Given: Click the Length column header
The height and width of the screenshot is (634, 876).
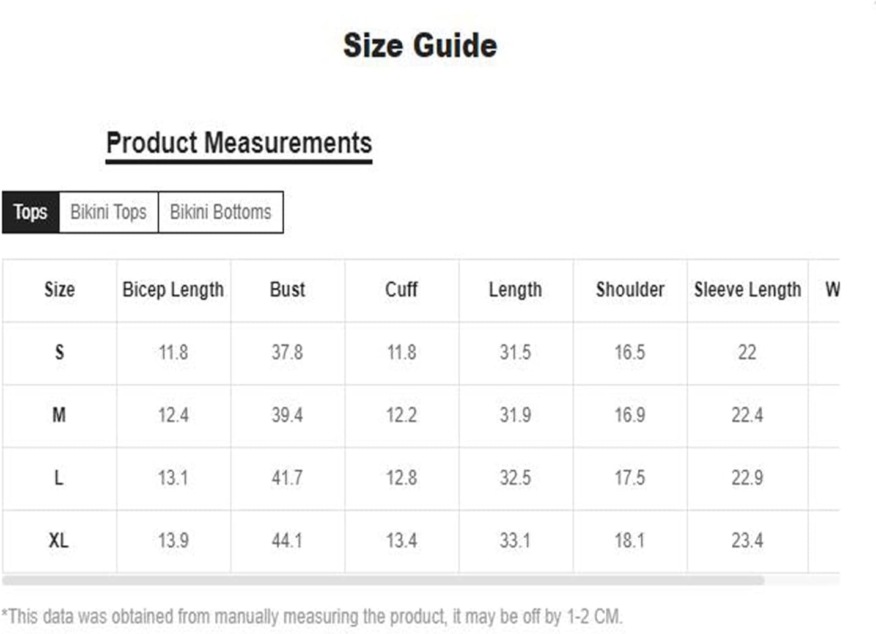Looking at the screenshot, I should tap(515, 290).
